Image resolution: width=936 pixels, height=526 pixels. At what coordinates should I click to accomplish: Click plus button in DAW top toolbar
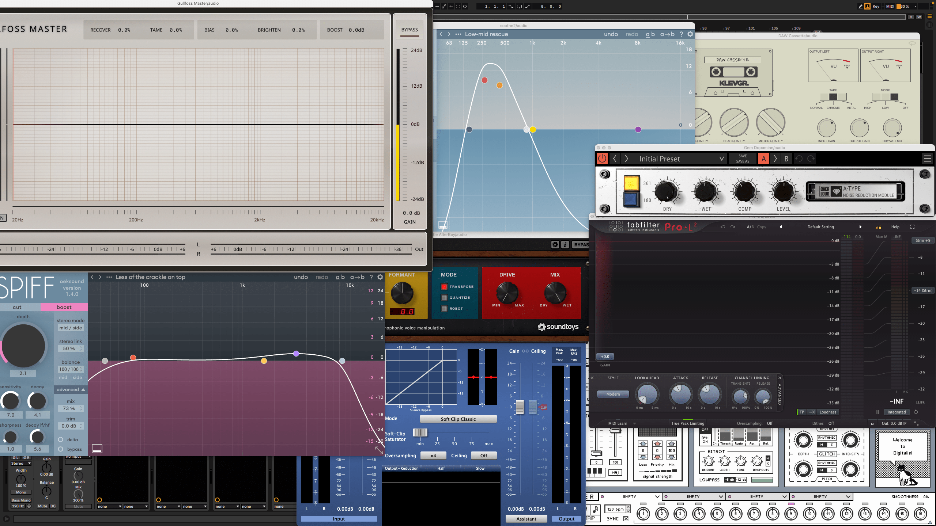click(437, 6)
